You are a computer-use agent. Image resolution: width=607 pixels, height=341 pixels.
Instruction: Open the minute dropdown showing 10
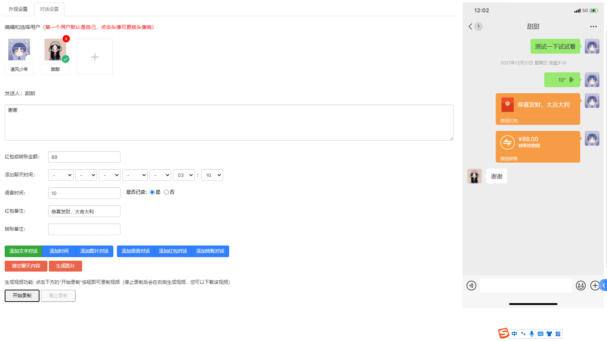coord(212,175)
